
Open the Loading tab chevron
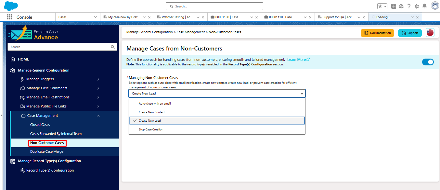(x=412, y=17)
